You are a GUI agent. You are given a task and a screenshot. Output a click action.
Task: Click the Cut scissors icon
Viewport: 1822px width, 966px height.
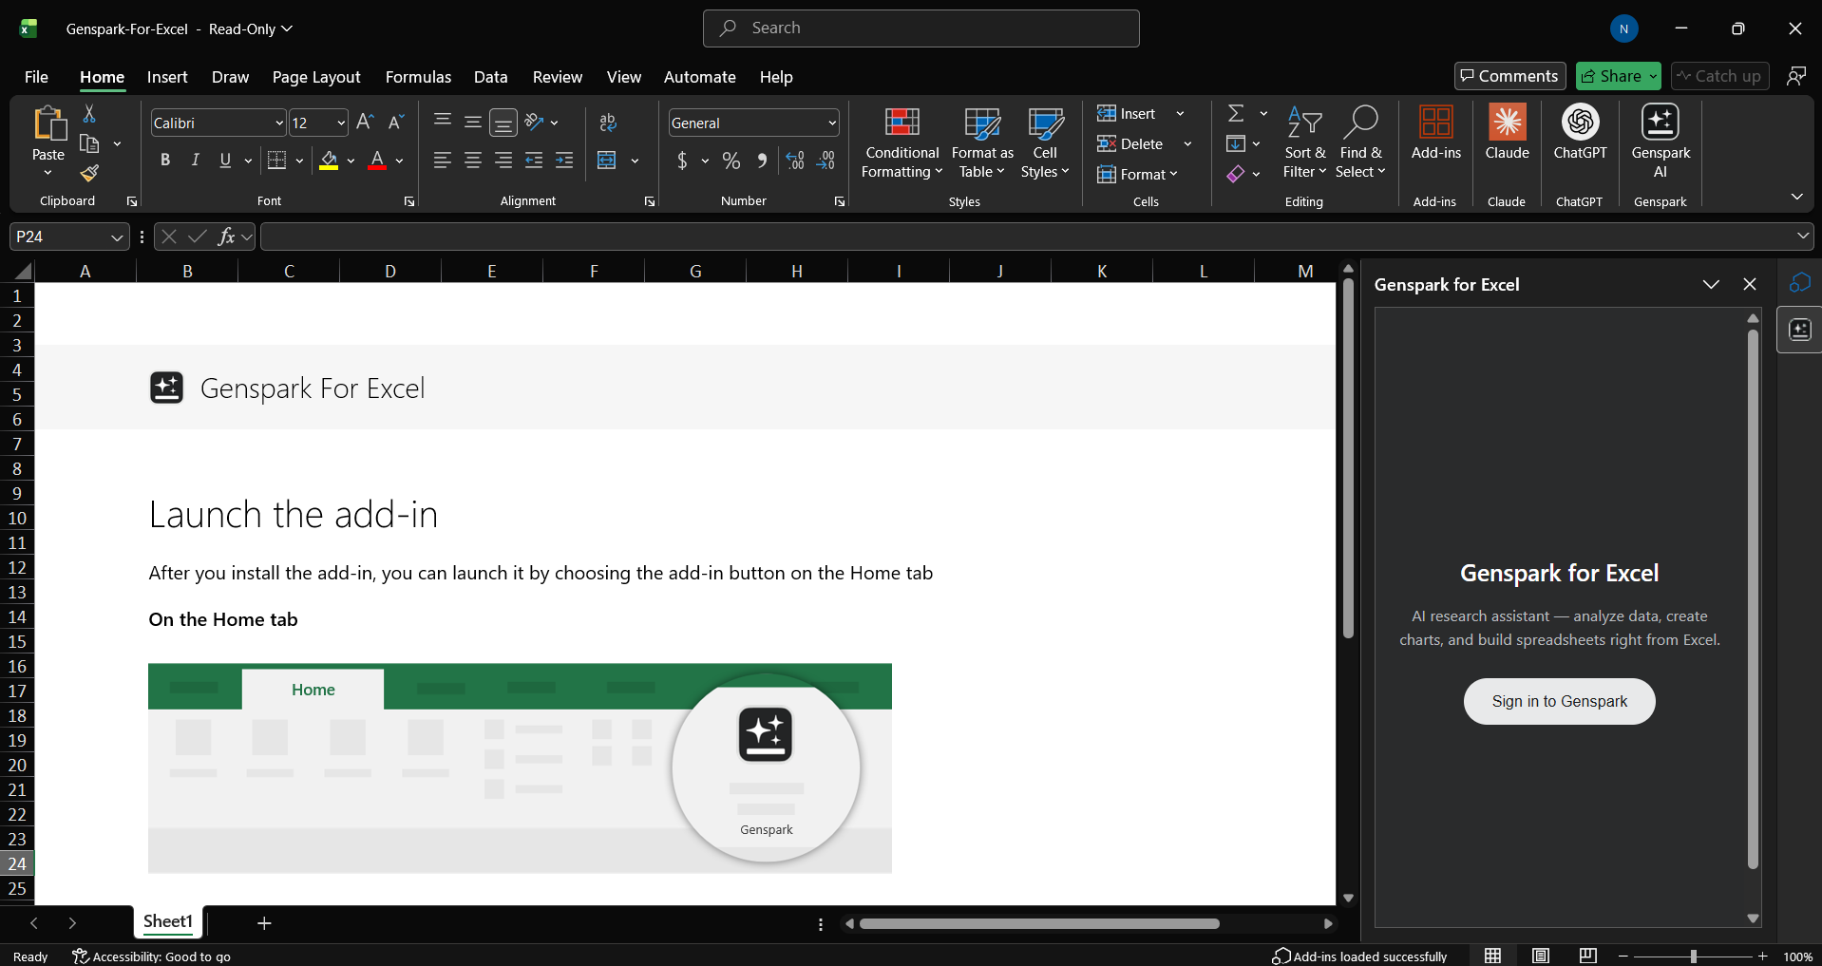(x=89, y=114)
